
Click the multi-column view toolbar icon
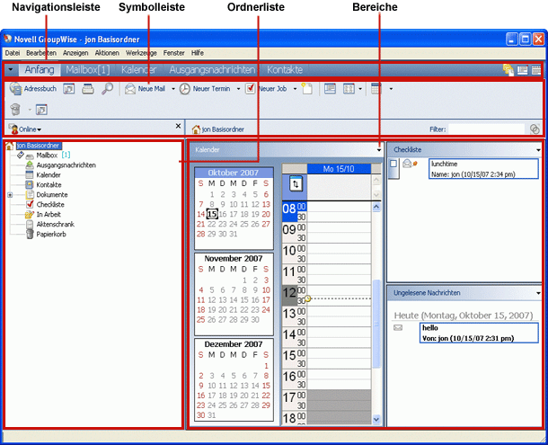(349, 88)
